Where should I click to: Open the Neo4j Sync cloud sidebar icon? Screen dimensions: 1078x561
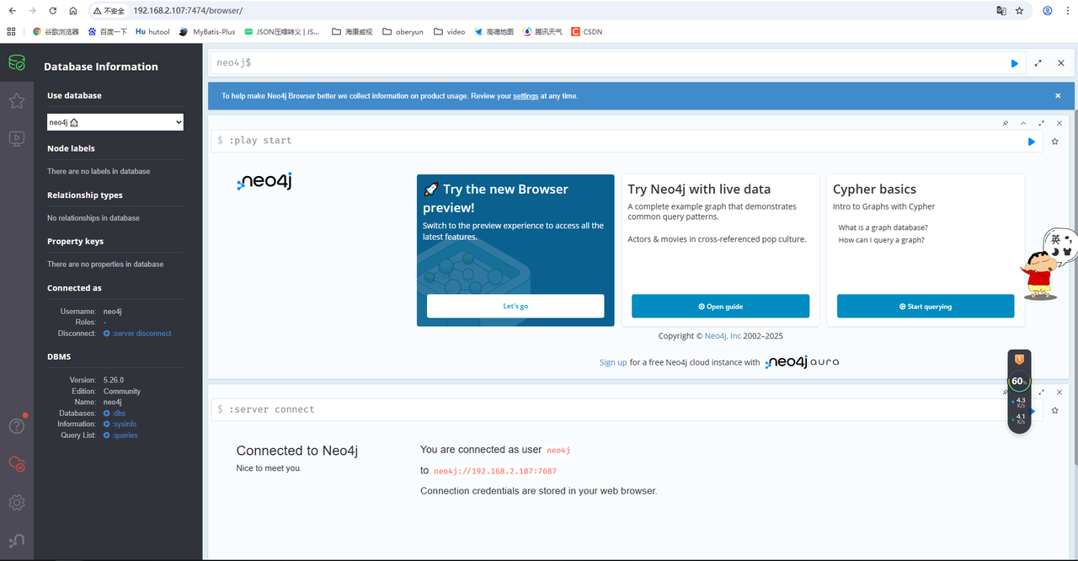click(17, 464)
